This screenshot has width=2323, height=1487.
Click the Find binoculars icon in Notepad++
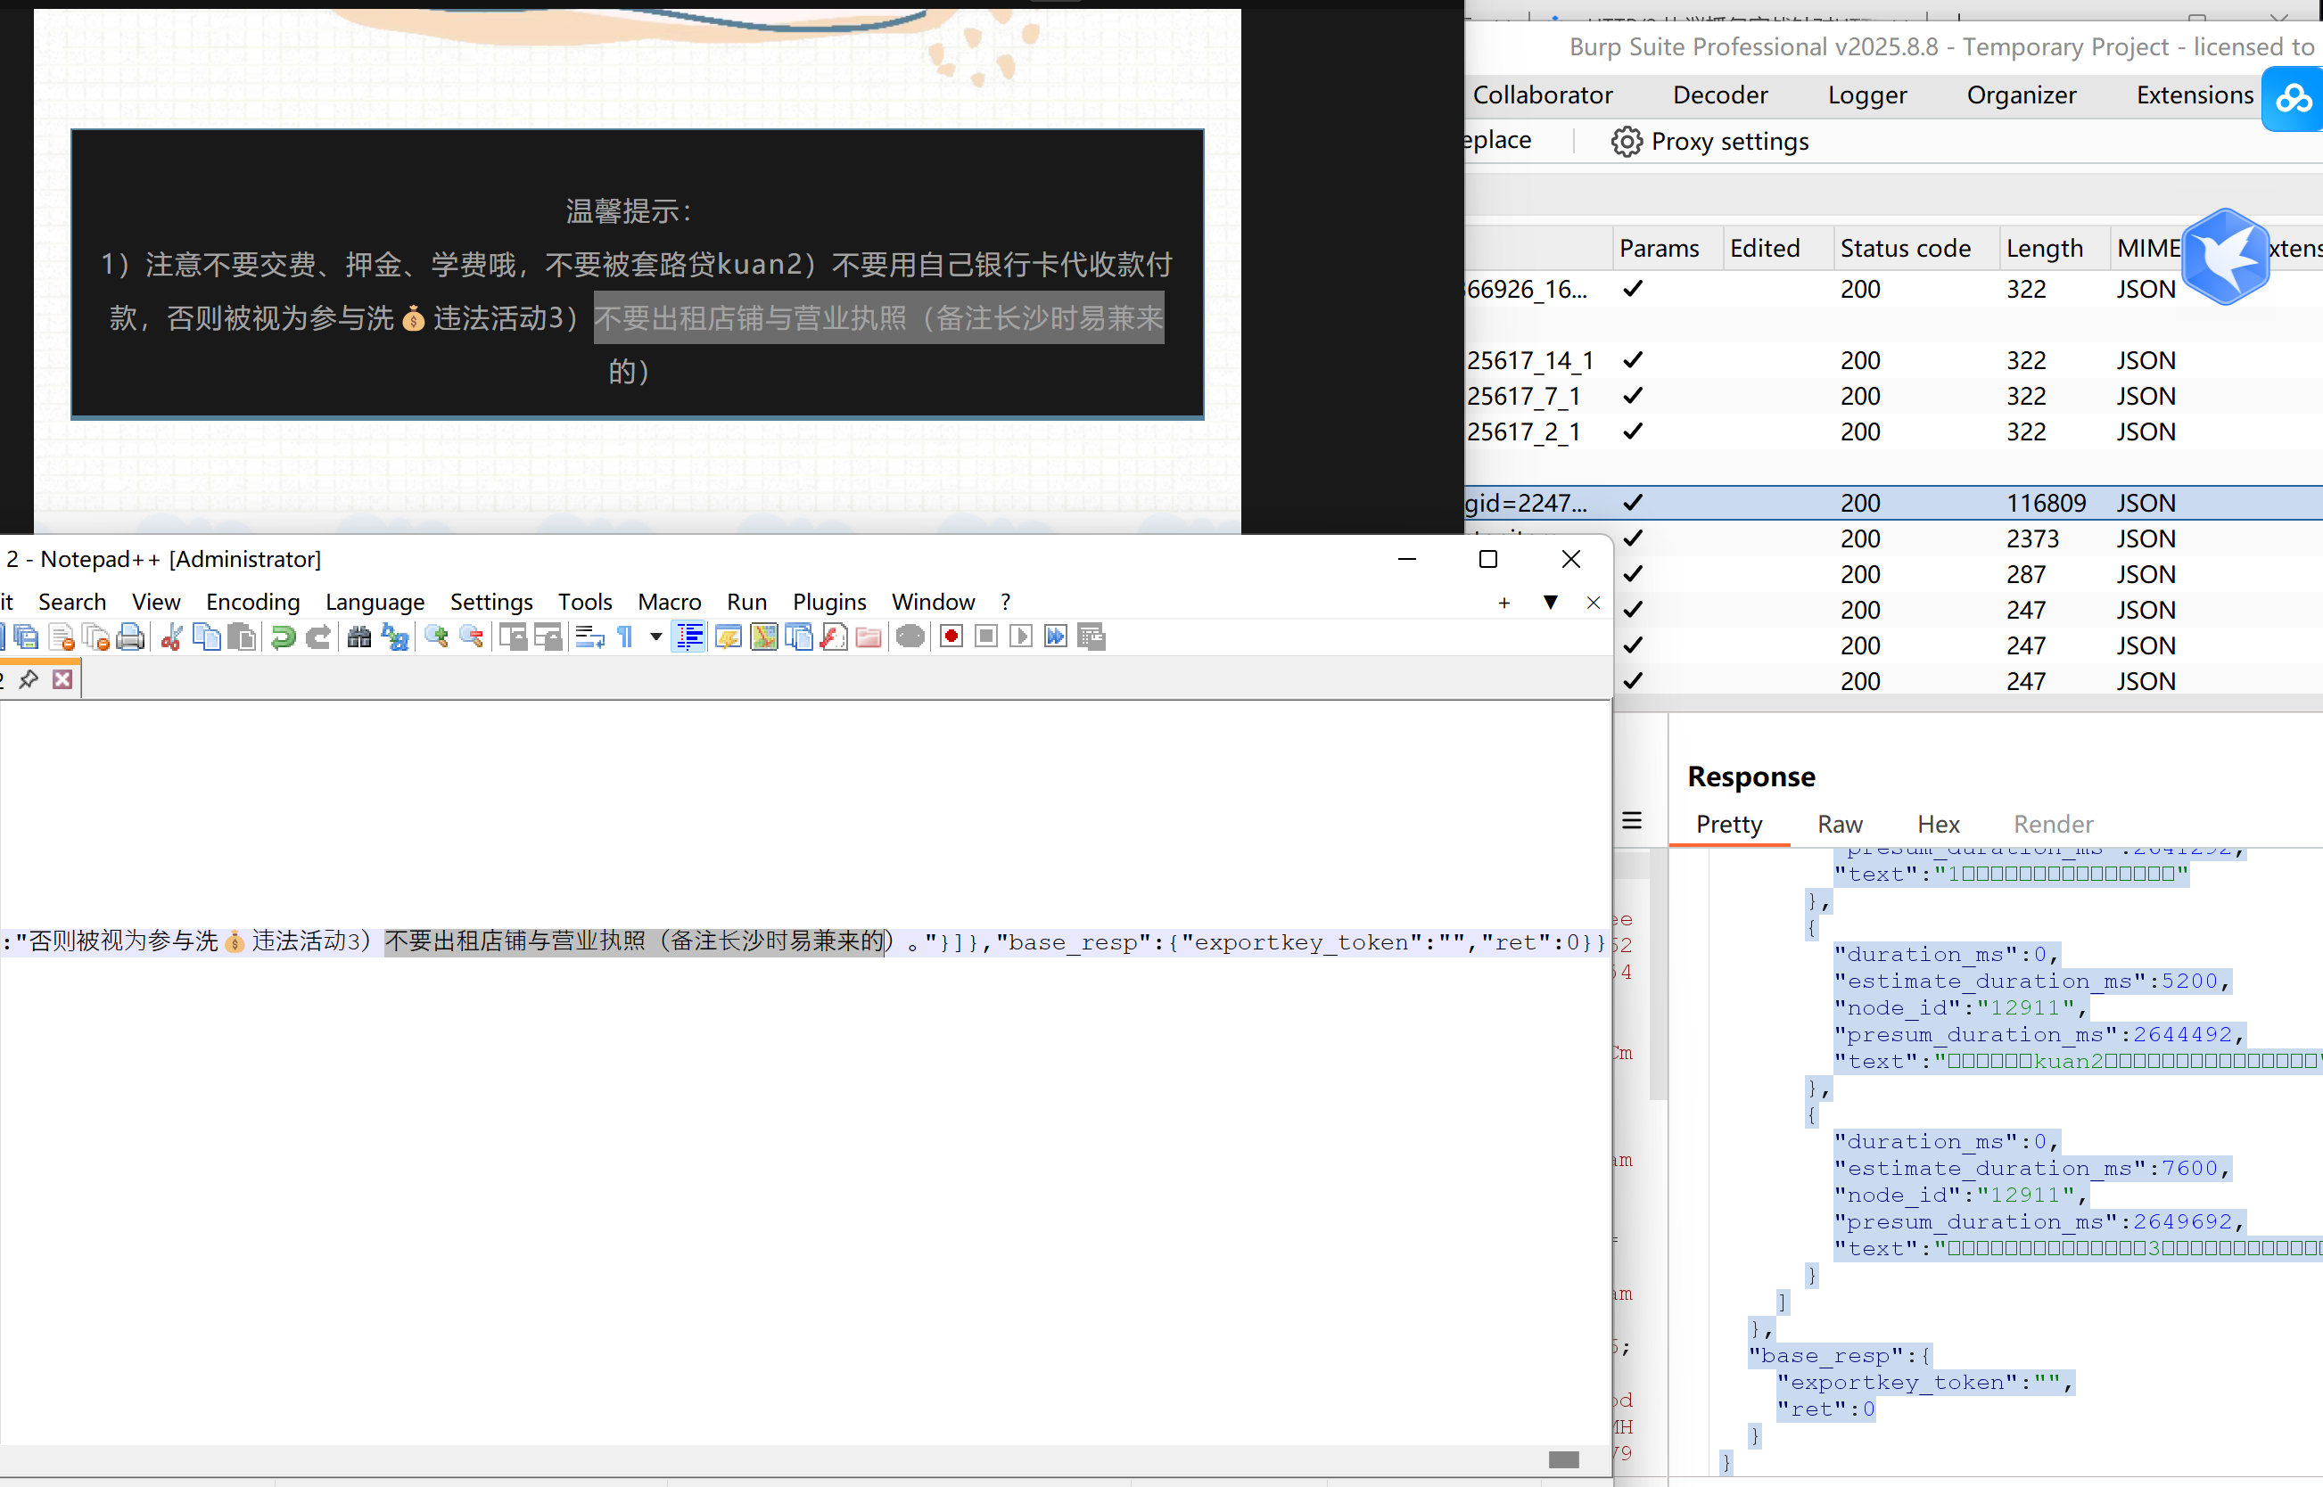pos(359,637)
